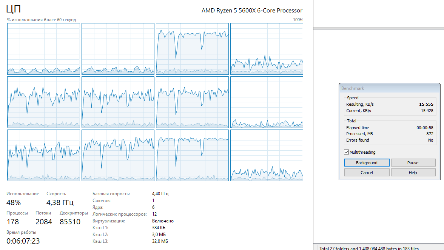This screenshot has height=250, width=444.
Task: Click the '% использования более 60 секунд' label
Action: click(x=42, y=20)
